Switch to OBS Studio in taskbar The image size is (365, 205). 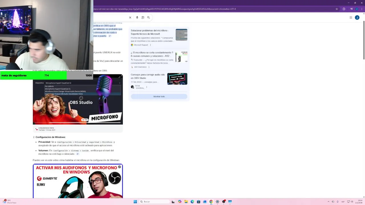point(224,202)
